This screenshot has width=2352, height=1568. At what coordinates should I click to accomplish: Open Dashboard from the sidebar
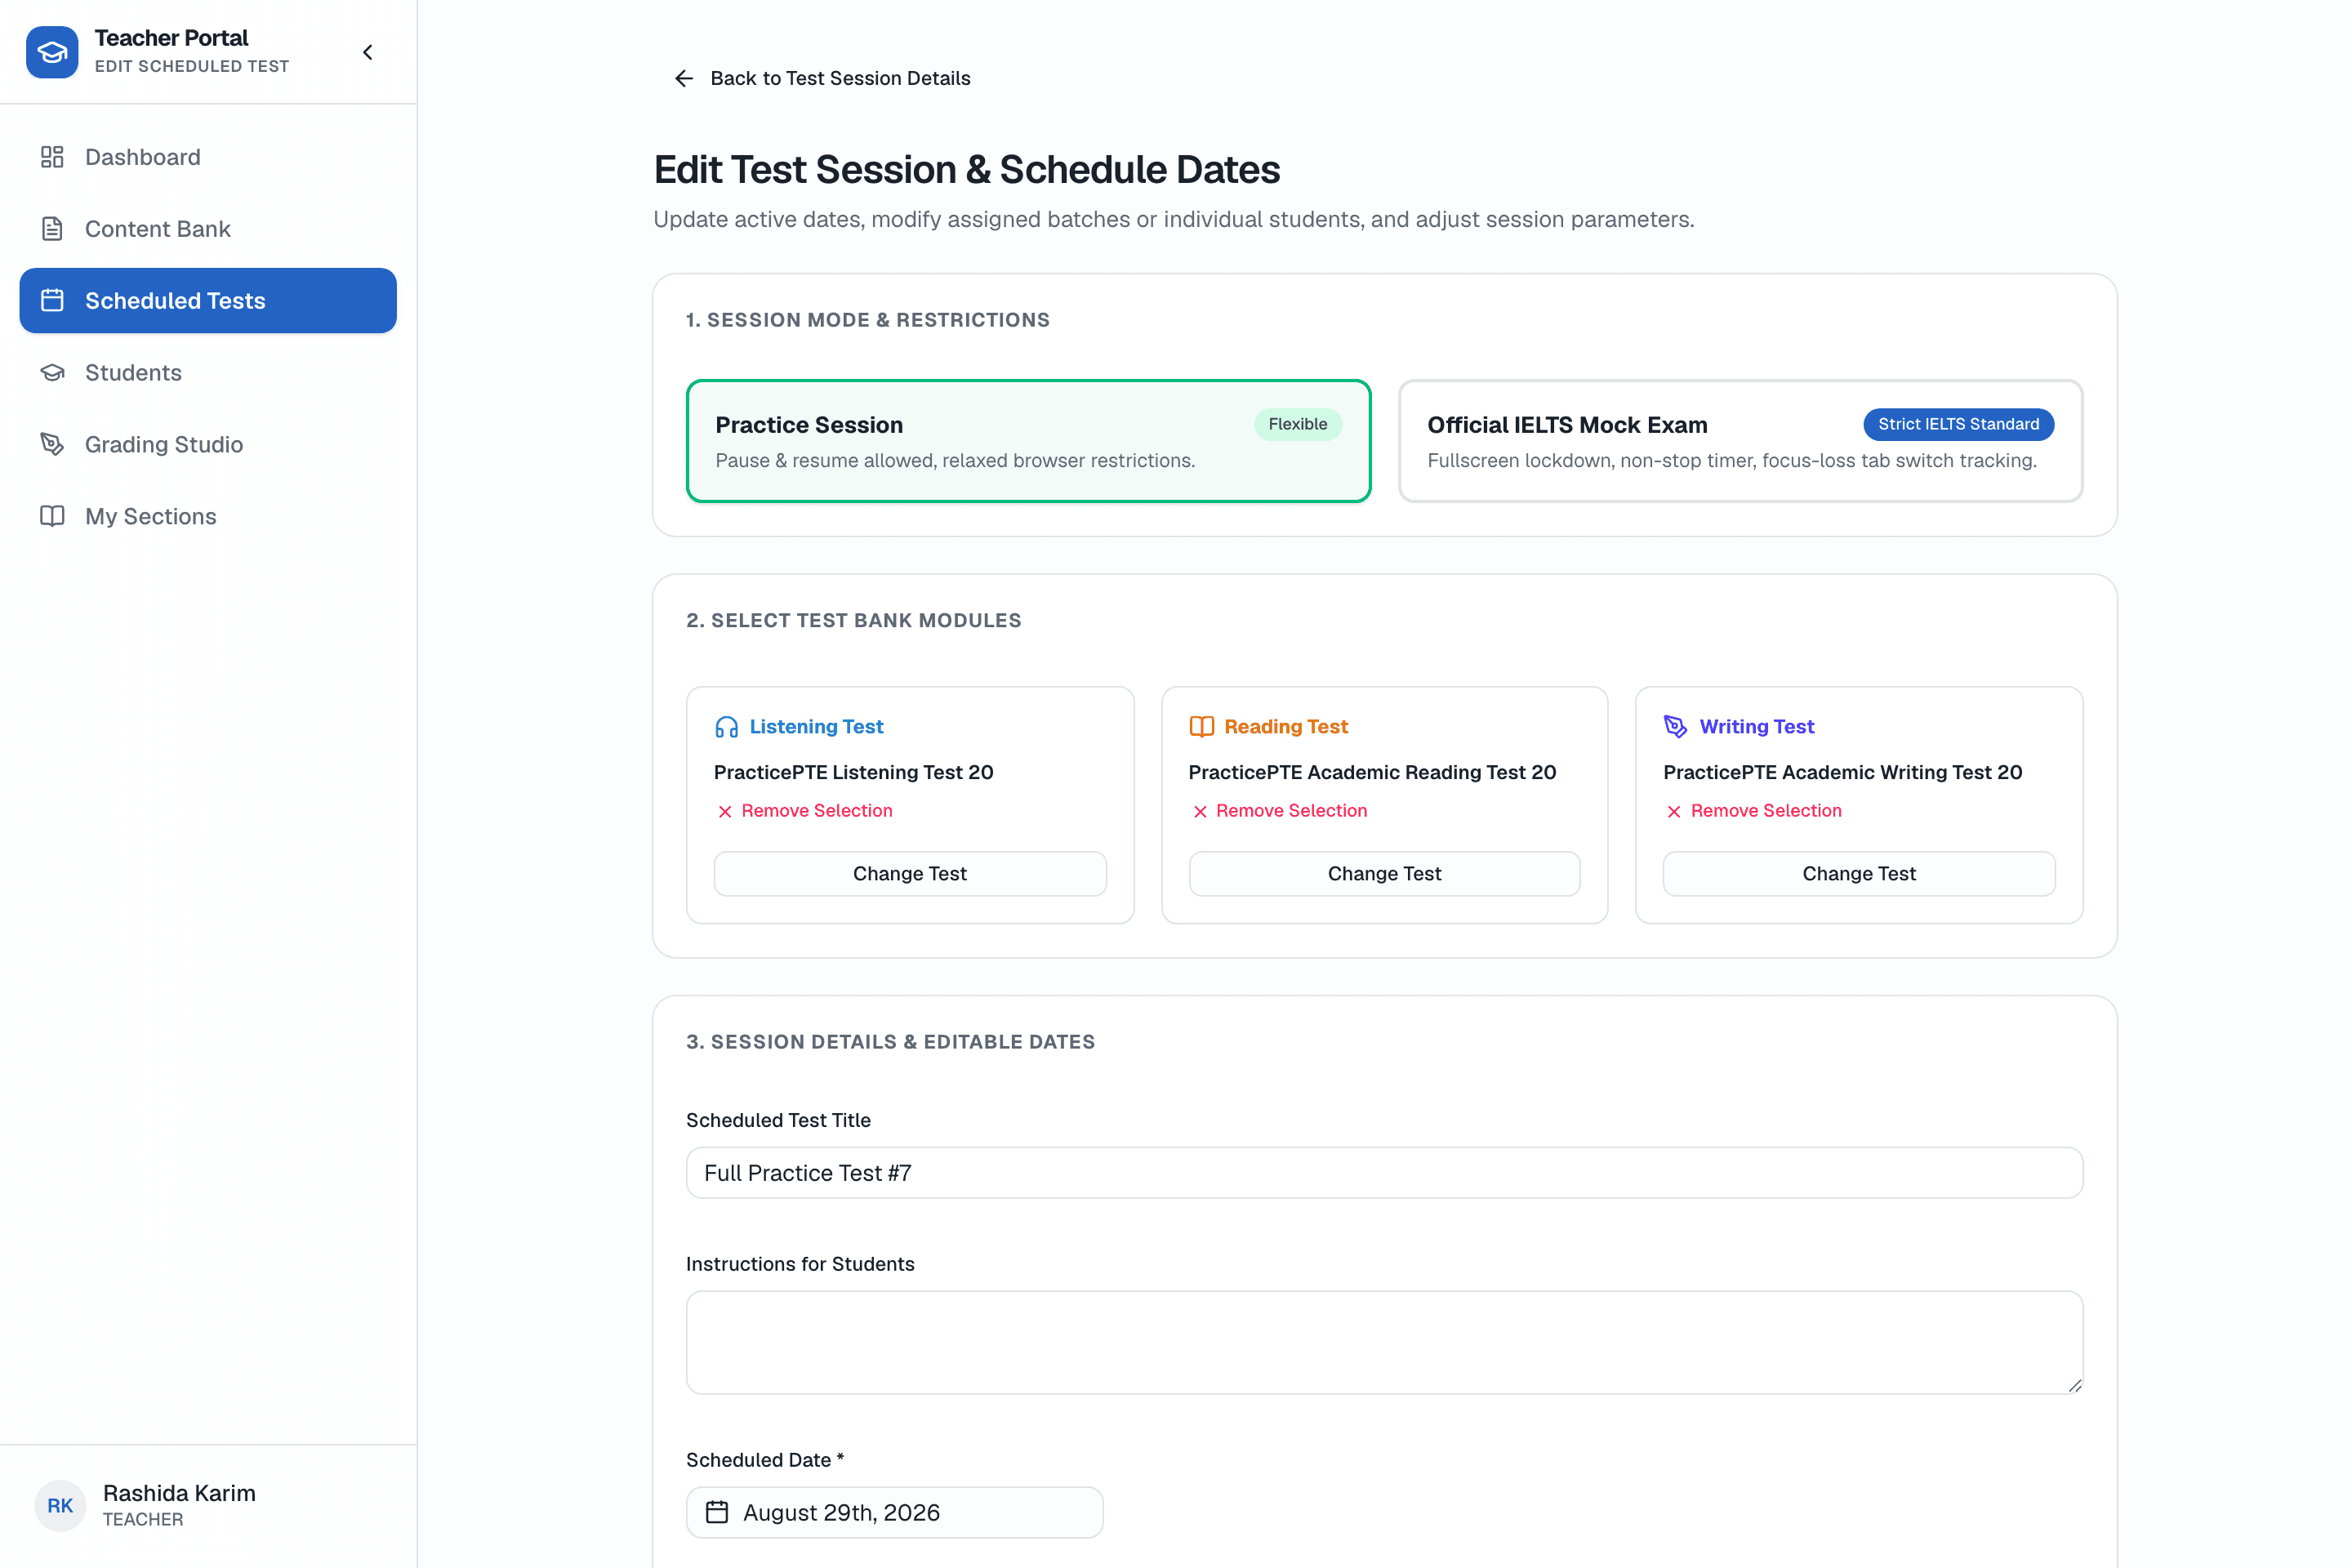(x=208, y=157)
